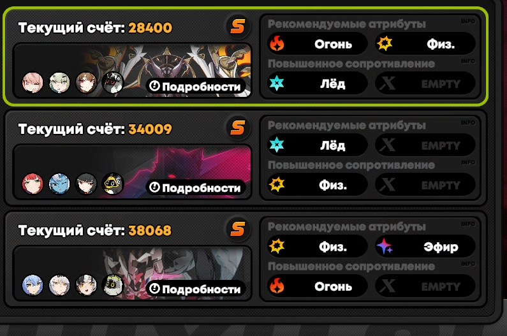Open Подробности for the 28400 score stage
507x336 pixels.
[196, 86]
